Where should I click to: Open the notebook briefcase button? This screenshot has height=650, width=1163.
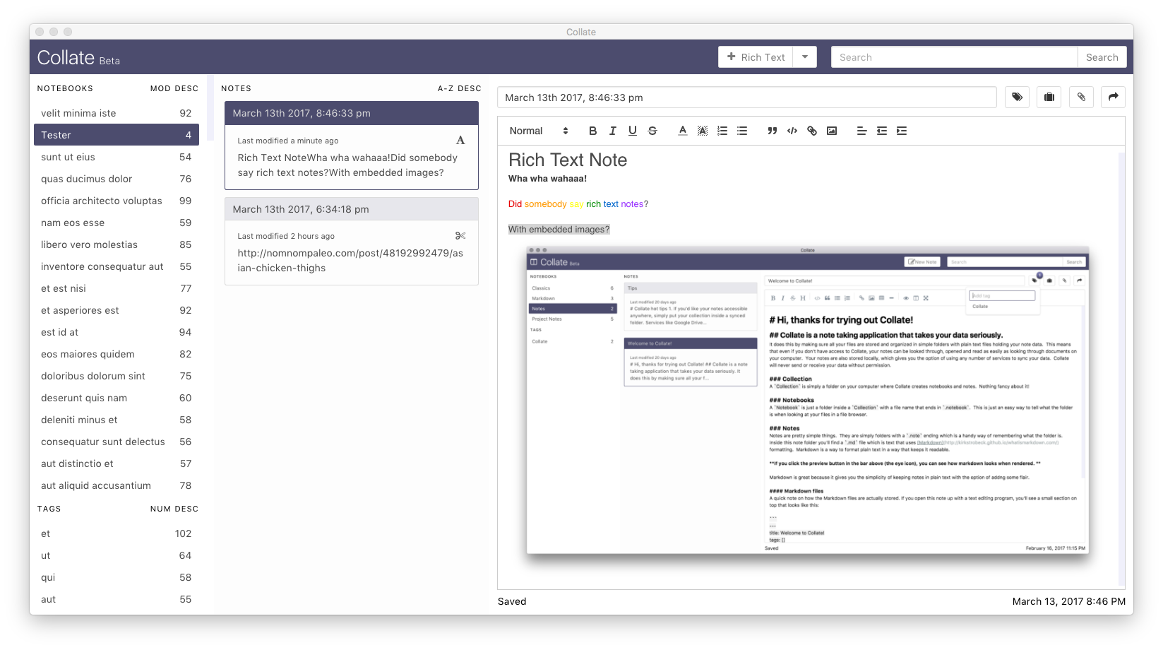coord(1049,97)
